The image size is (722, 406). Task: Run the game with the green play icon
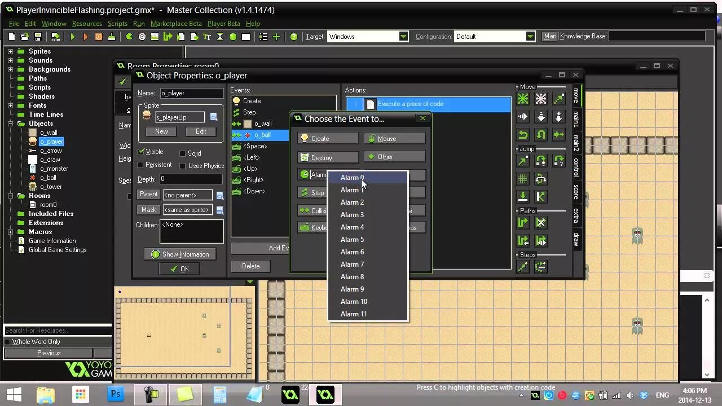point(72,37)
